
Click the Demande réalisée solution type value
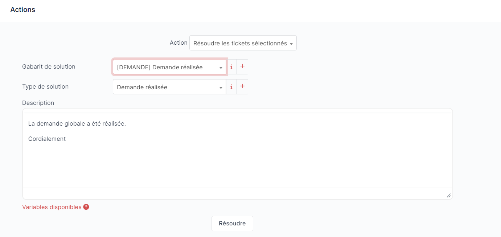pyautogui.click(x=141, y=87)
